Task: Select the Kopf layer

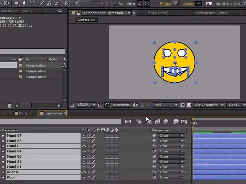Action: (x=43, y=177)
